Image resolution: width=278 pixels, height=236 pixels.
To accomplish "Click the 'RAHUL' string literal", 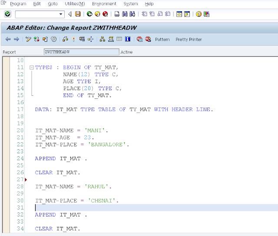I will [96, 187].
